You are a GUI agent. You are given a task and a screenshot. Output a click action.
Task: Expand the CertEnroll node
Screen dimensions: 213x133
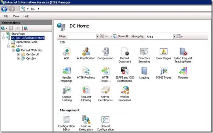[x=18, y=54]
